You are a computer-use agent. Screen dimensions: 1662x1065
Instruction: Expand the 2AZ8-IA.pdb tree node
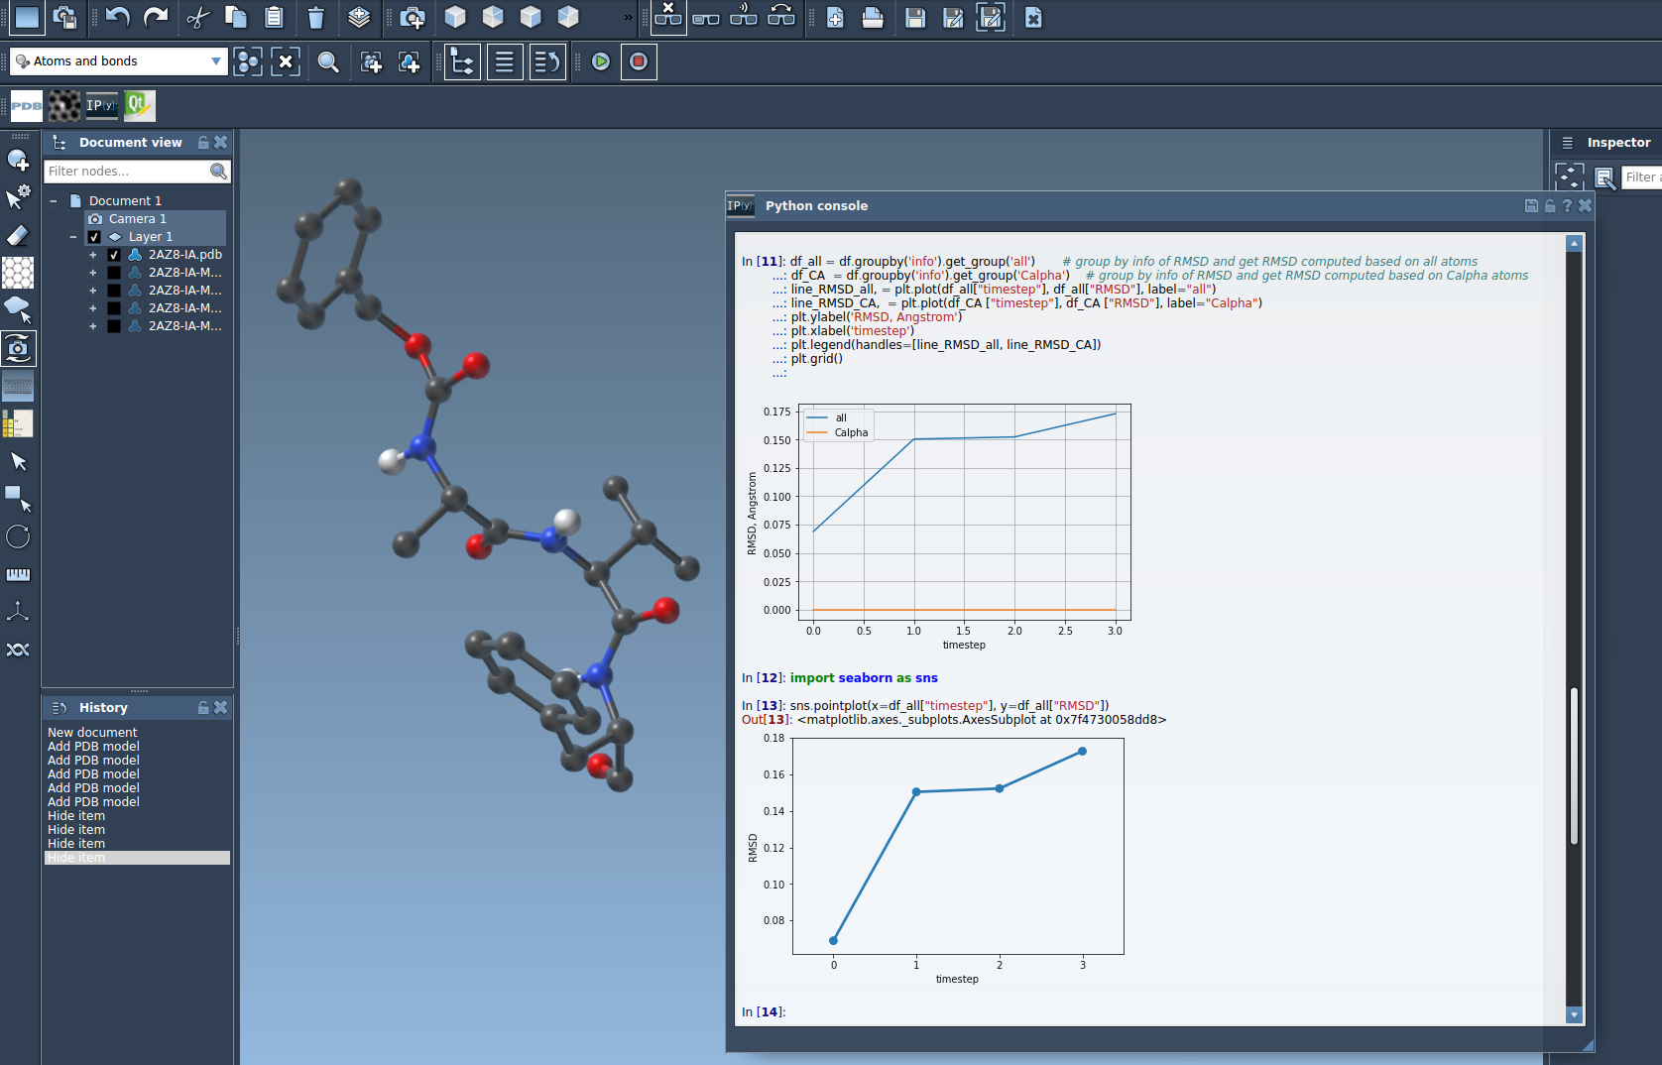(x=93, y=255)
